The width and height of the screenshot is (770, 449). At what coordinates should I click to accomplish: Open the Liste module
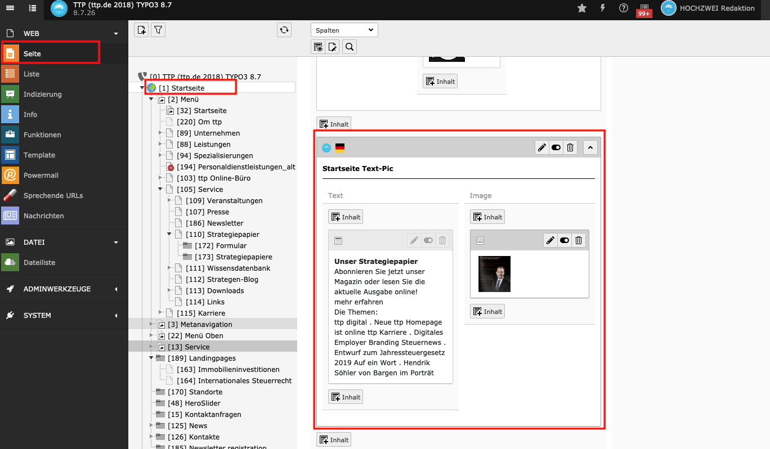pos(32,74)
